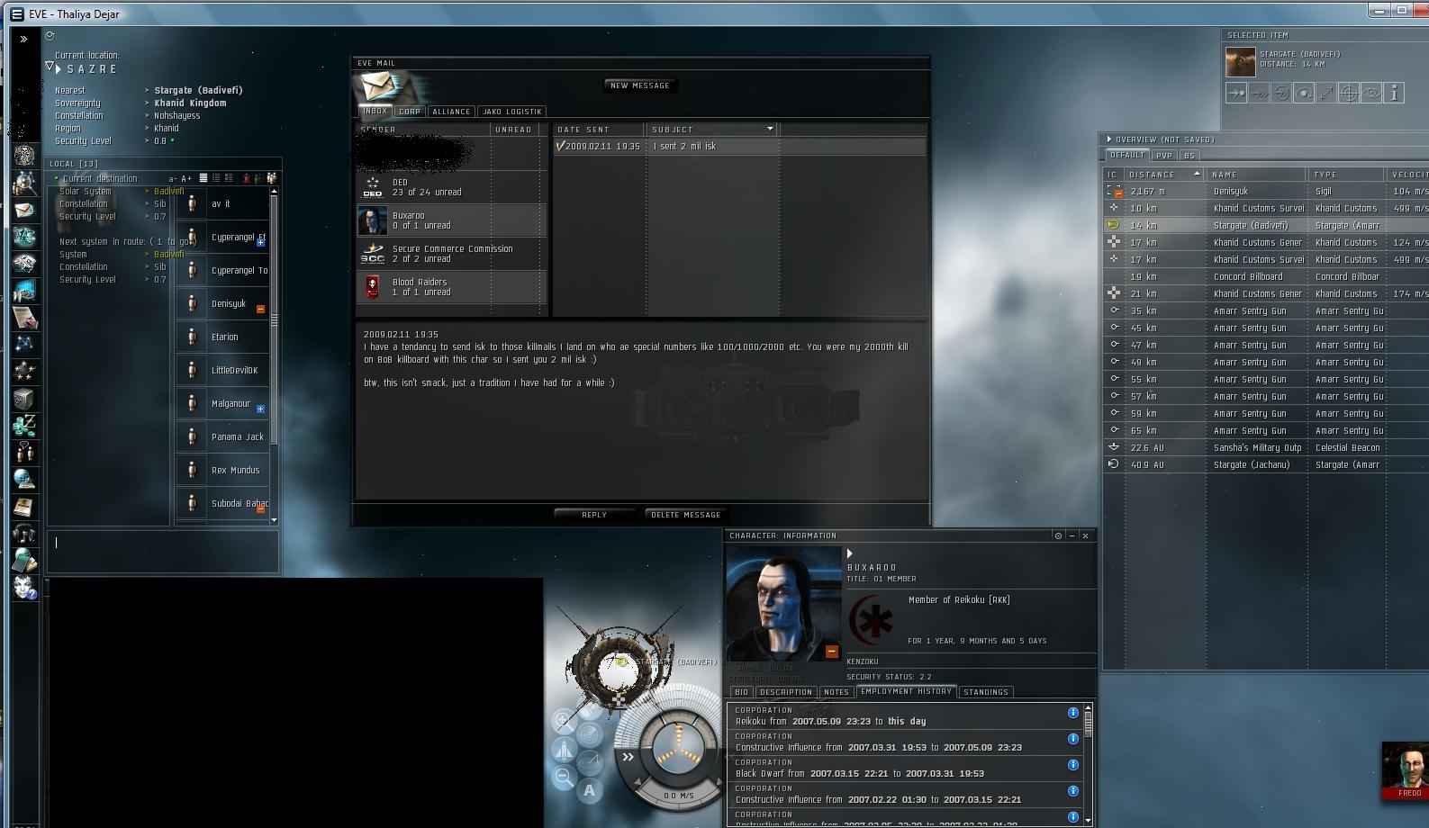Open the Corporation stars icon in Neocom
Image resolution: width=1429 pixels, height=828 pixels.
click(24, 371)
